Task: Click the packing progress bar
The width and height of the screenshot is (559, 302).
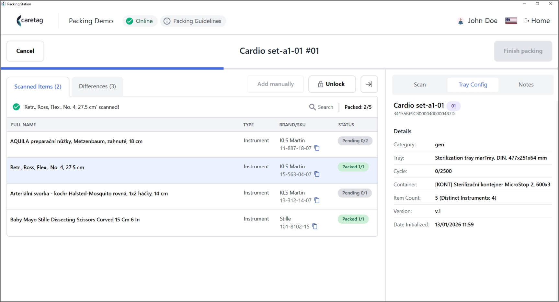Action: (x=279, y=69)
